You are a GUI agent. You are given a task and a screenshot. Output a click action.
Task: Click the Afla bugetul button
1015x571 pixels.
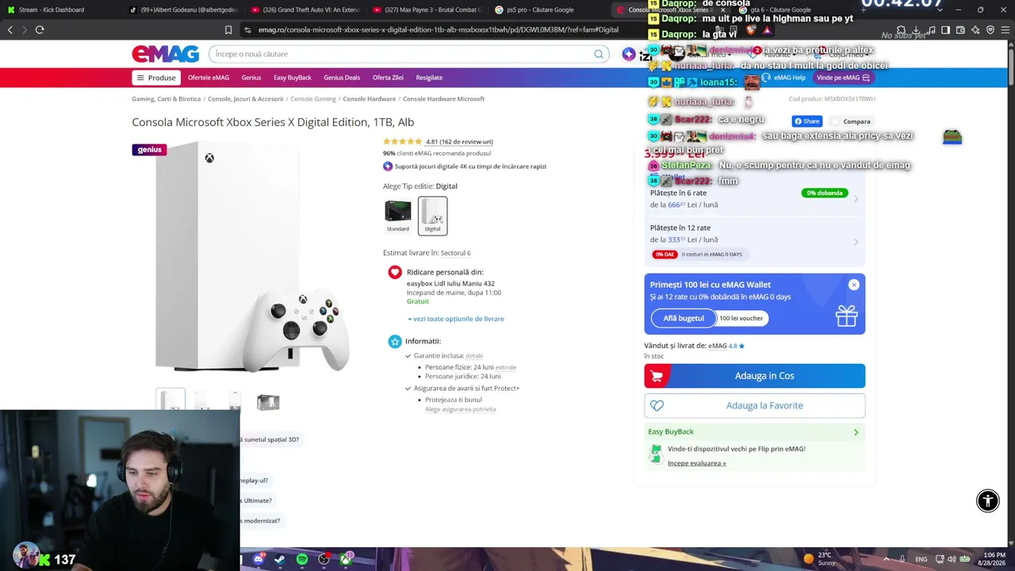point(684,318)
